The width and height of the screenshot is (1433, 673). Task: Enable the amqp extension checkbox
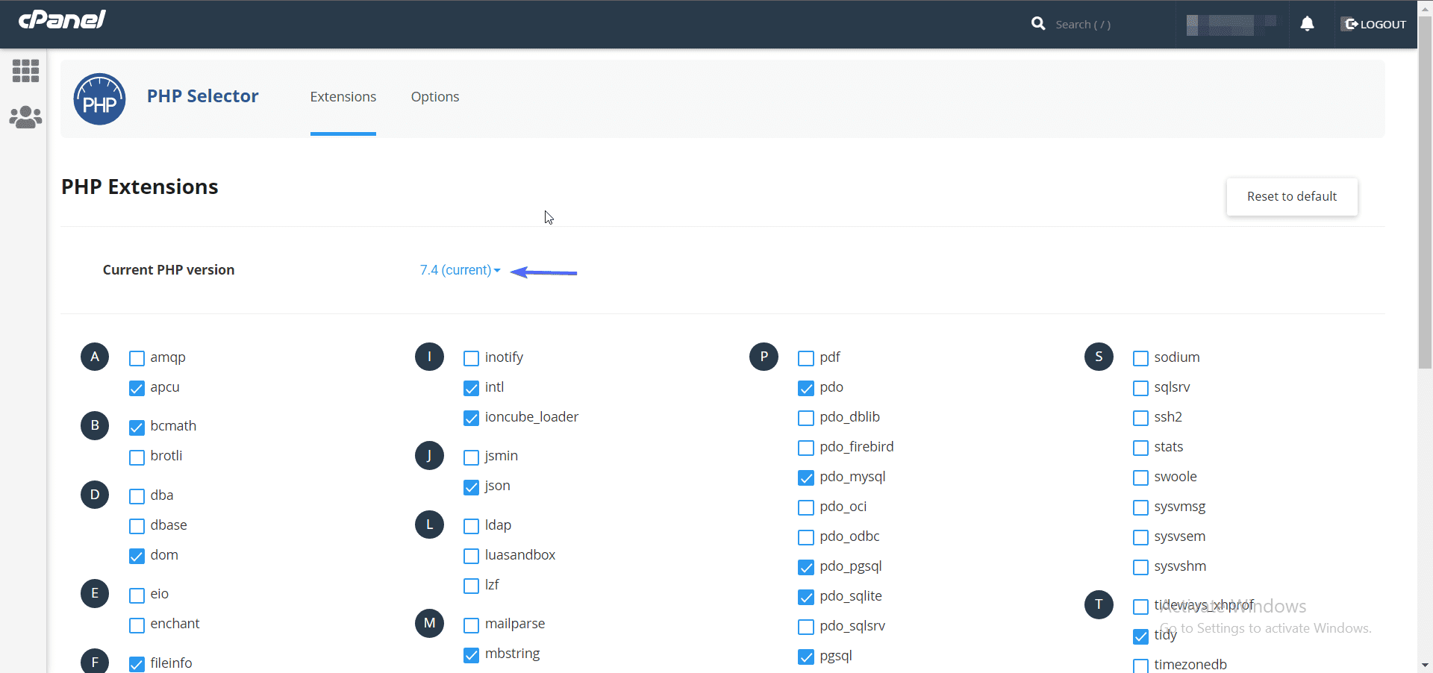click(x=137, y=358)
